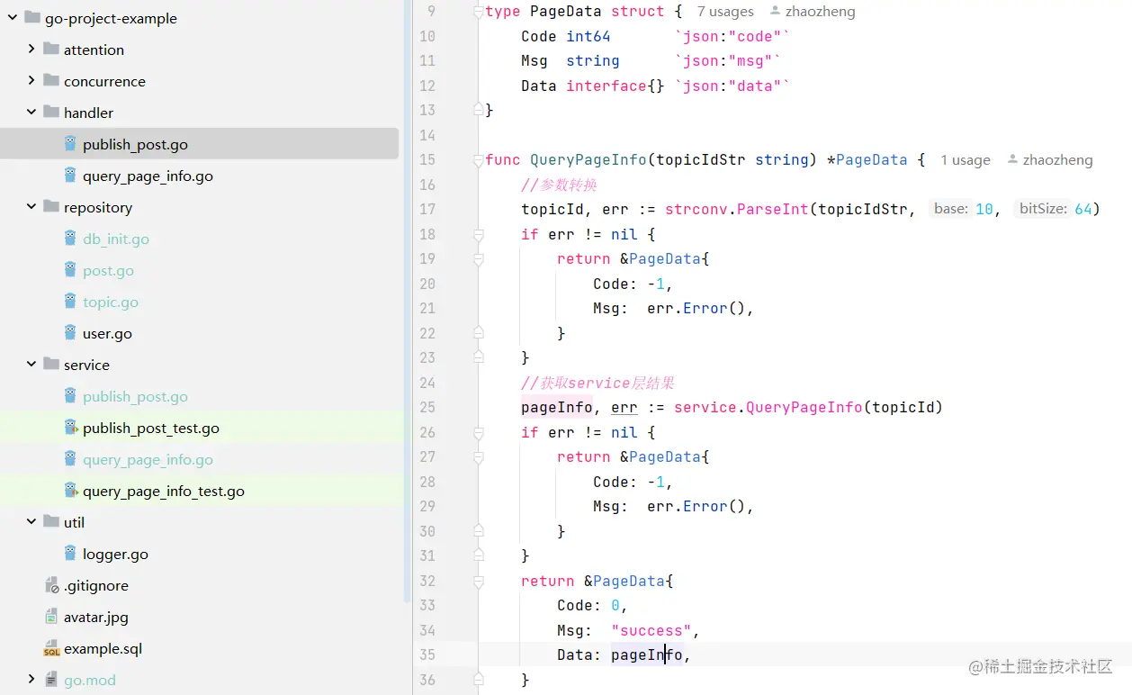Click the example.sql SQL file icon
Screen dimensions: 1132x695
pyautogui.click(x=51, y=648)
